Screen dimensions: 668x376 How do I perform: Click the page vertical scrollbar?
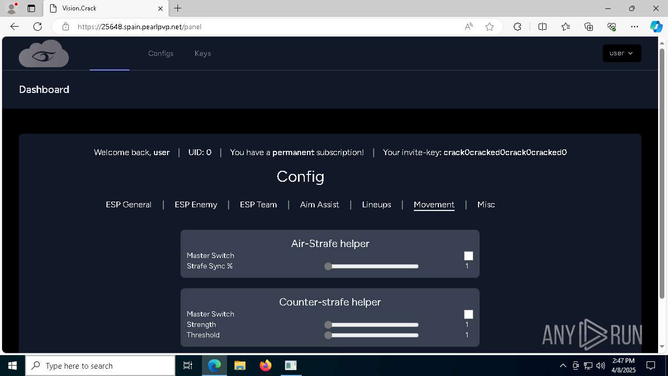tap(662, 173)
